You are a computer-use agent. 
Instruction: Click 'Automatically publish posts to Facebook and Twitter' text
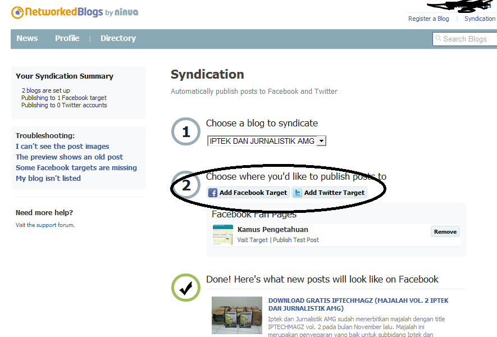[x=254, y=92]
